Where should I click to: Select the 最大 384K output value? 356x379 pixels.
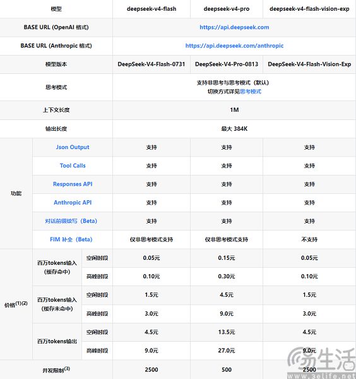(234, 129)
